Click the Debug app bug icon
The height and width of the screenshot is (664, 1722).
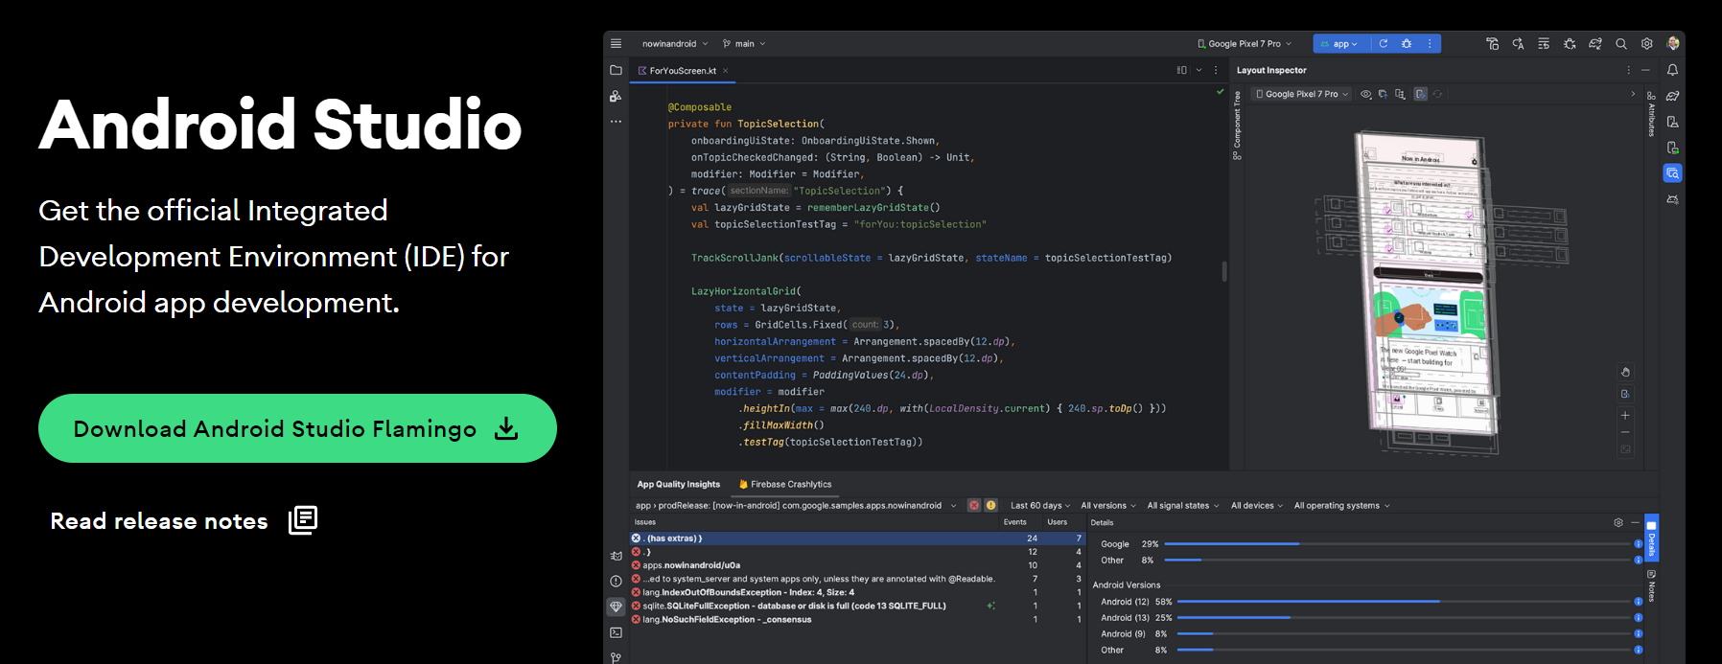(1407, 43)
